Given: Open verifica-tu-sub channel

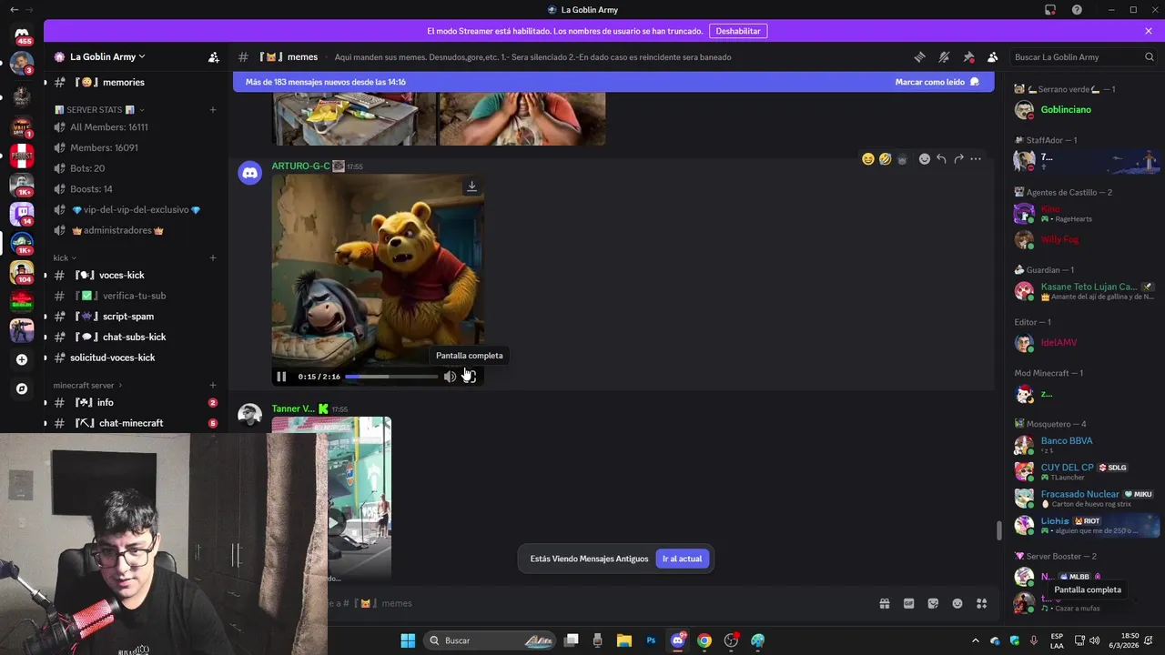Looking at the screenshot, I should 135,296.
